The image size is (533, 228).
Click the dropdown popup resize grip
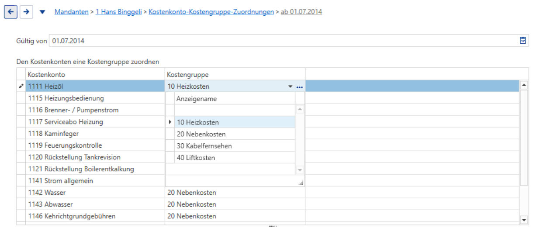(x=301, y=183)
